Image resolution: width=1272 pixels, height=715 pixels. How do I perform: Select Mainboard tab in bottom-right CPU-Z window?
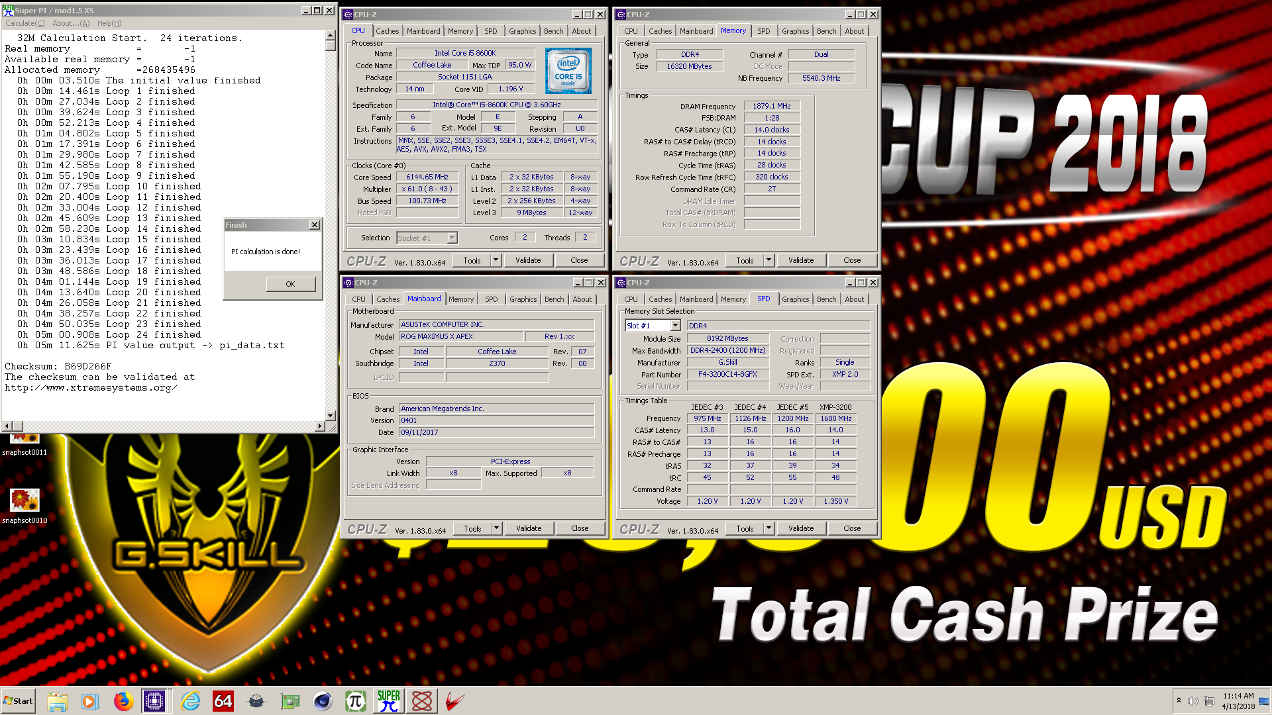pyautogui.click(x=696, y=299)
